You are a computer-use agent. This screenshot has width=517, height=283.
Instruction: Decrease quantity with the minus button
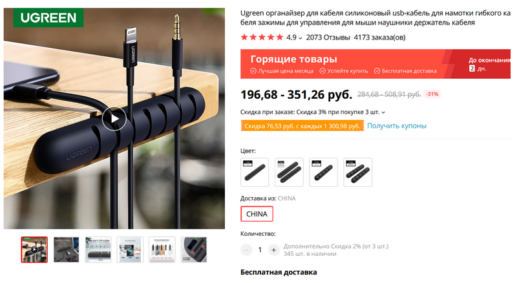pos(246,250)
